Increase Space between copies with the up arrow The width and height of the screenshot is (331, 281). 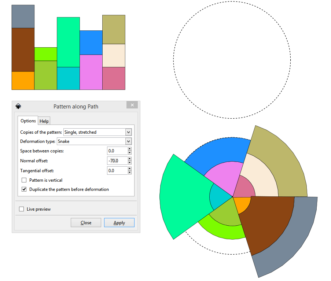tap(130, 149)
